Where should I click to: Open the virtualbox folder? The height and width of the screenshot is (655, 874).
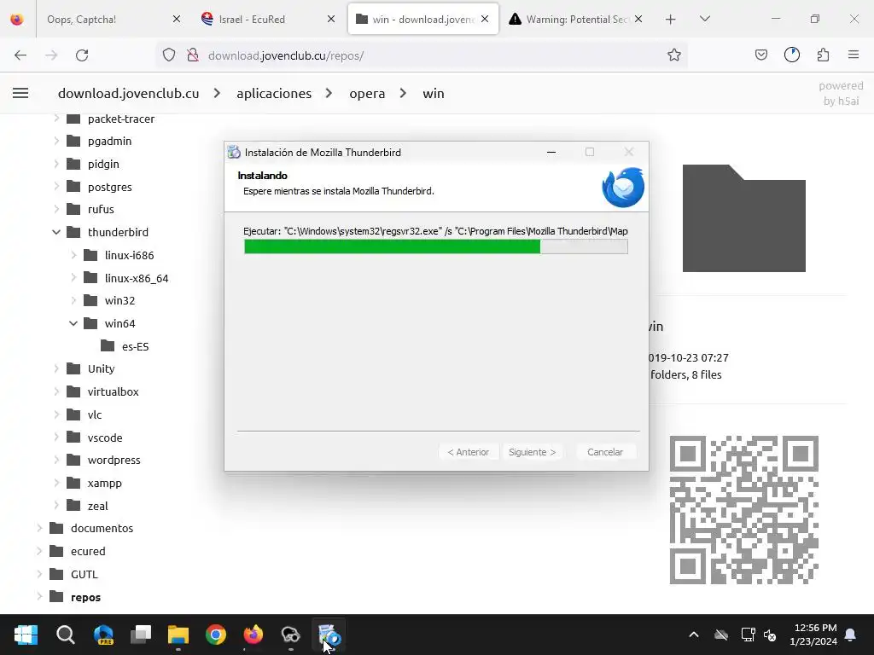(x=113, y=391)
